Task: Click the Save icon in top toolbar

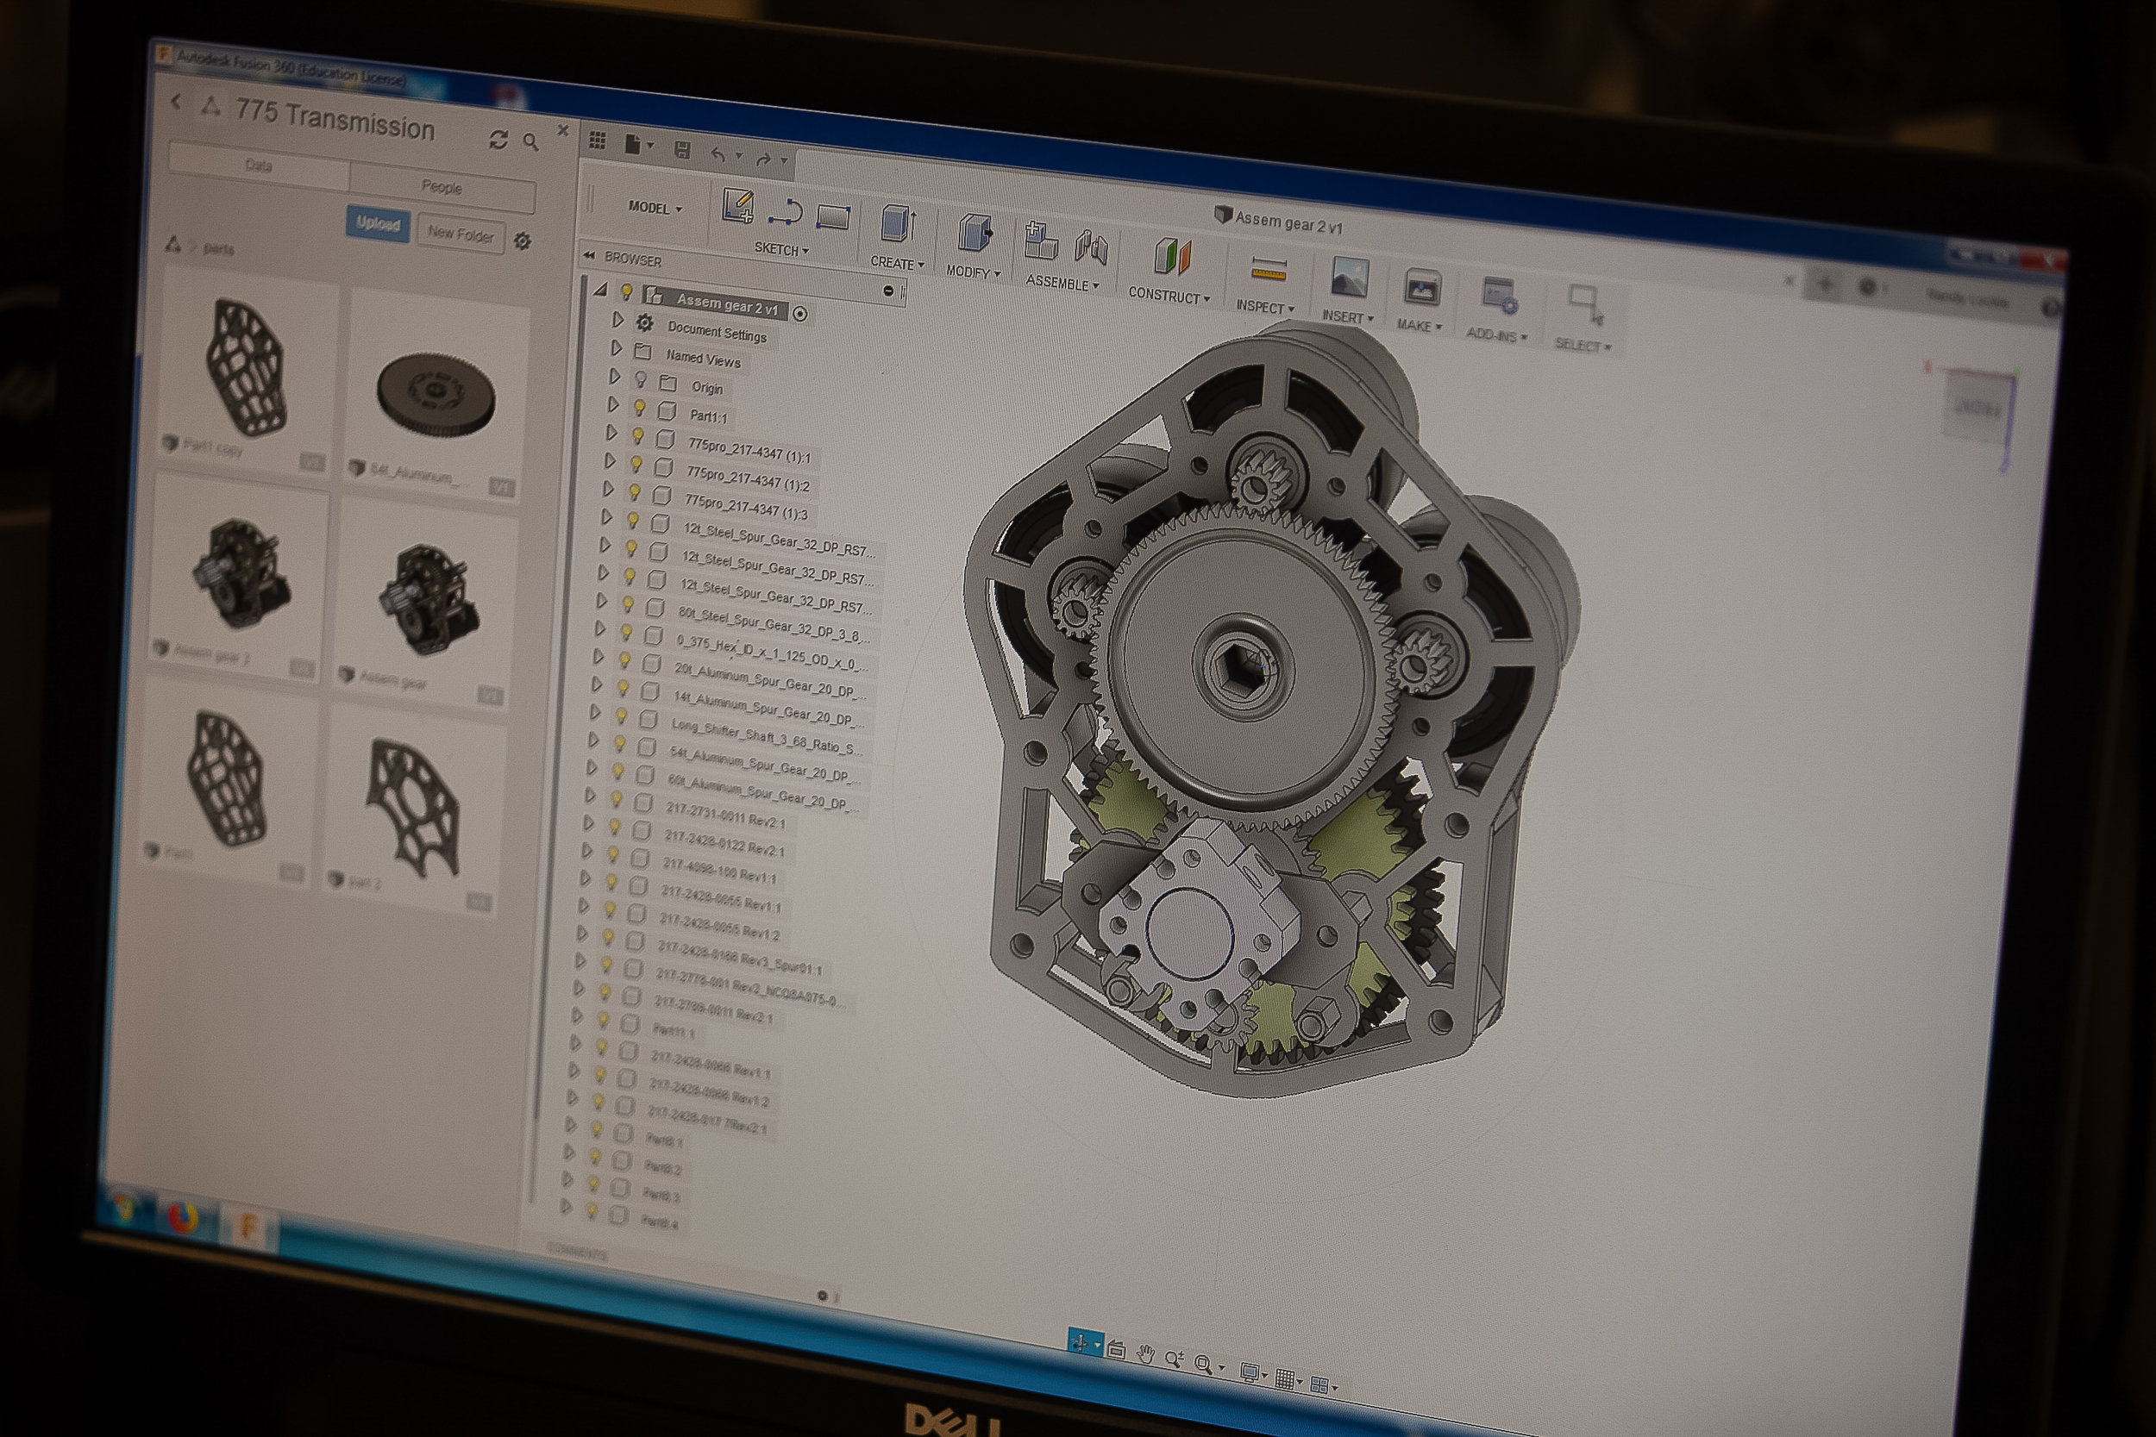Action: pyautogui.click(x=682, y=149)
